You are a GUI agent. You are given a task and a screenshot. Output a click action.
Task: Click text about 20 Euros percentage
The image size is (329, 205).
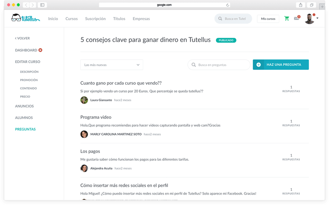pyautogui.click(x=142, y=91)
